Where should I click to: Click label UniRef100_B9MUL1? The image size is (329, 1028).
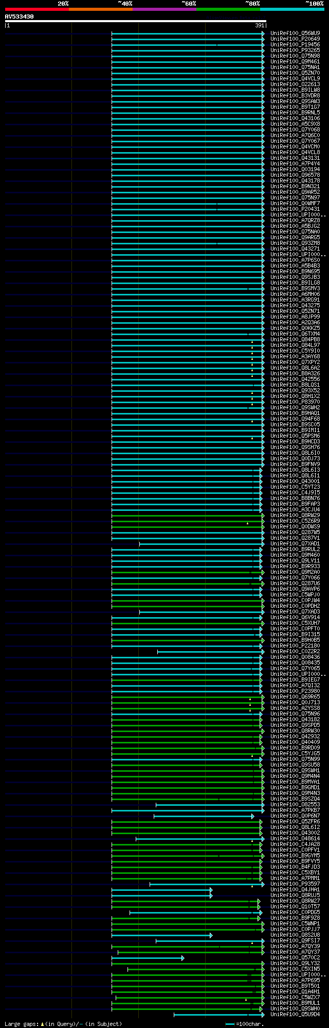(x=295, y=1003)
